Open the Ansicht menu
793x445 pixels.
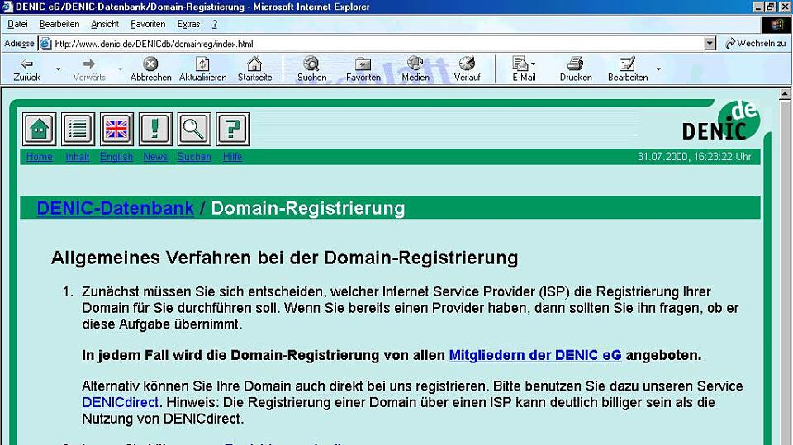point(105,24)
